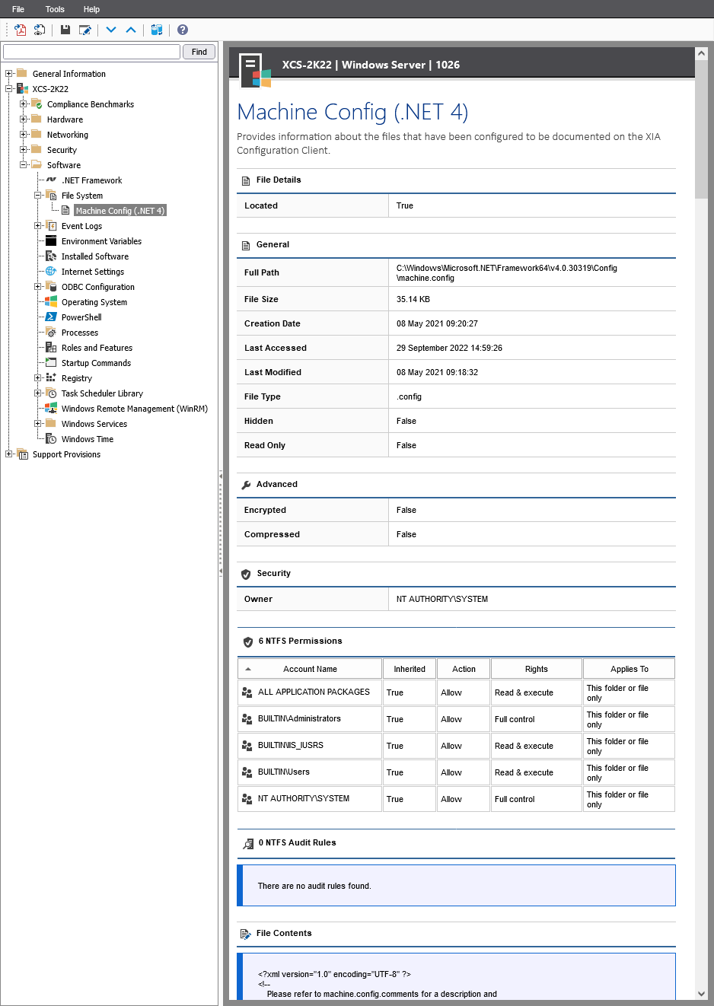Expand the Support Provisions node
Image resolution: width=714 pixels, height=1006 pixels.
pos(8,454)
